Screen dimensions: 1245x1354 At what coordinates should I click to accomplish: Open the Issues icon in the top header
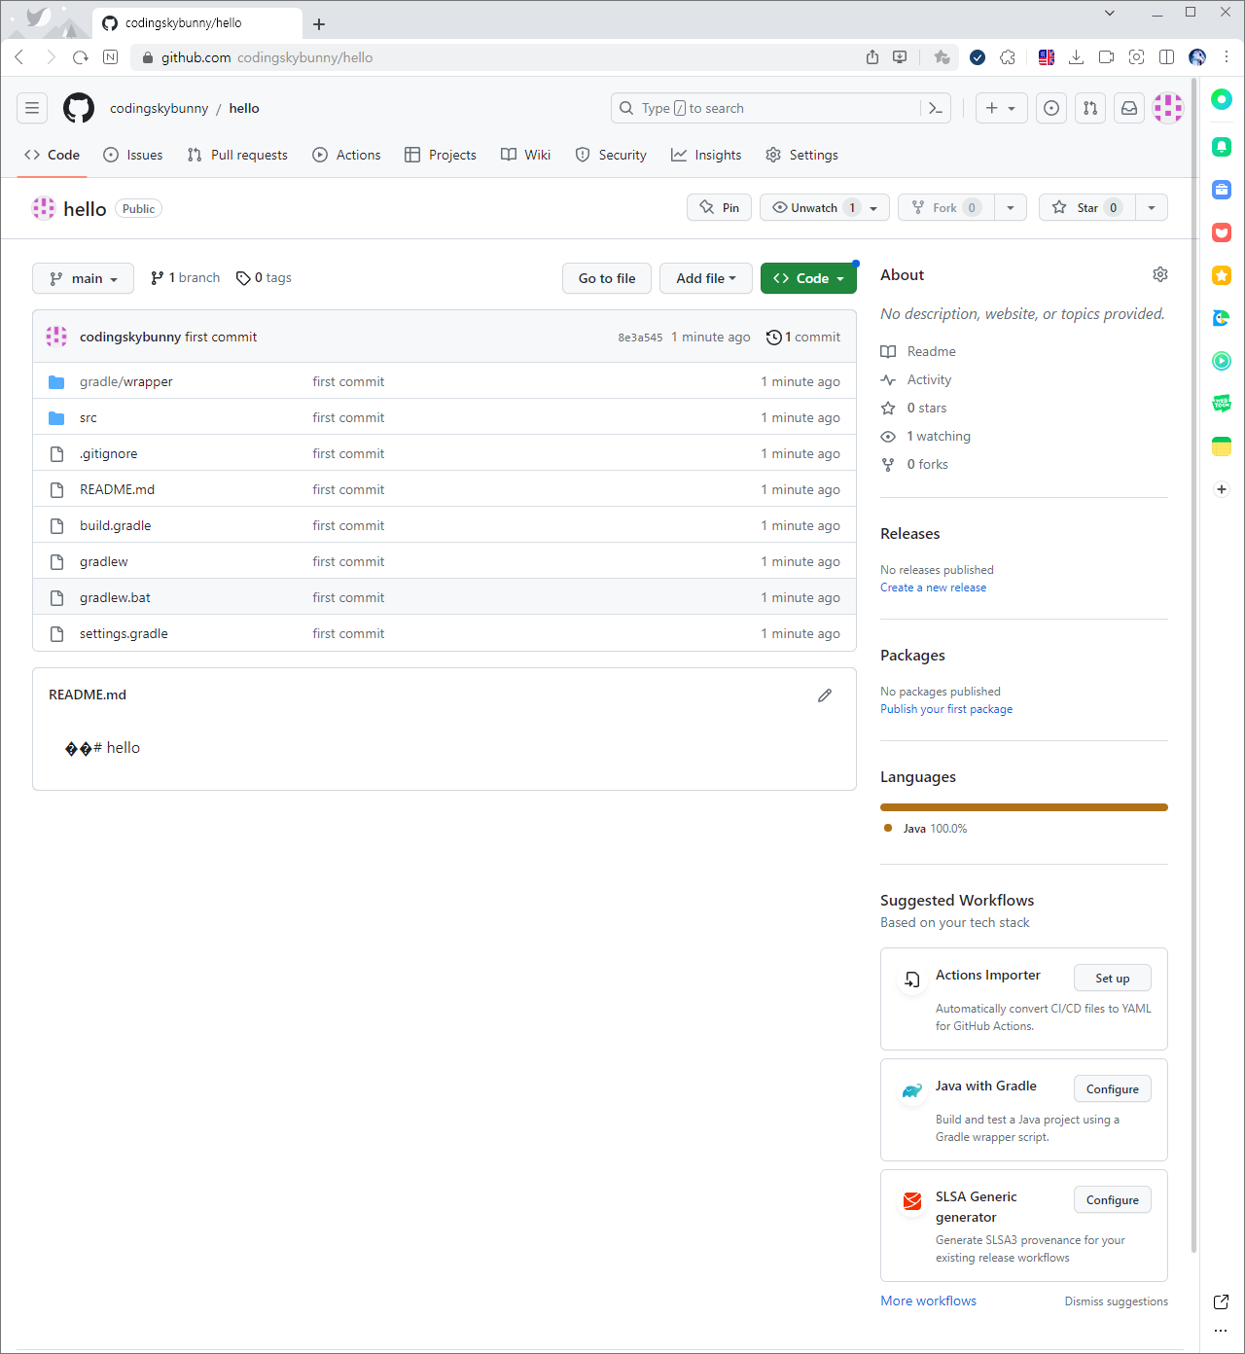click(x=1051, y=108)
